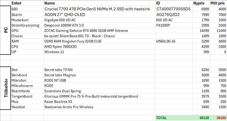Select the 'Stol' cell
Screen dimensions: 227x121
27,70
